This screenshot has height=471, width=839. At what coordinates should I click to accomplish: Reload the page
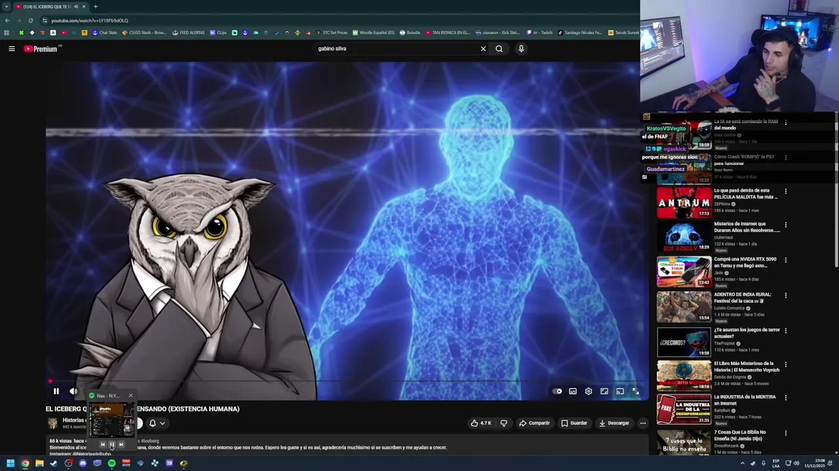point(30,20)
